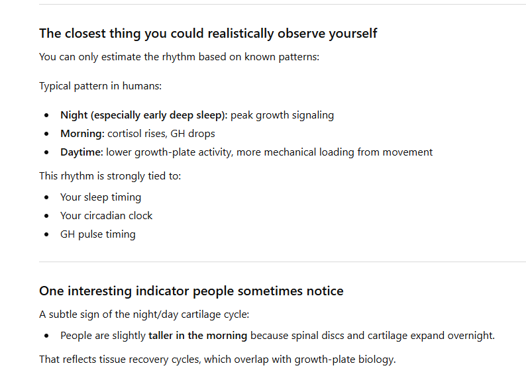526x384 pixels.
Task: Click the phrase "peak growth signaling"
Action: pyautogui.click(x=282, y=115)
